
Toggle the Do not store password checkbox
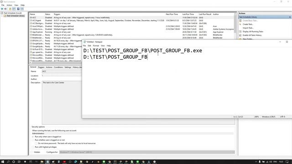pos(36,143)
